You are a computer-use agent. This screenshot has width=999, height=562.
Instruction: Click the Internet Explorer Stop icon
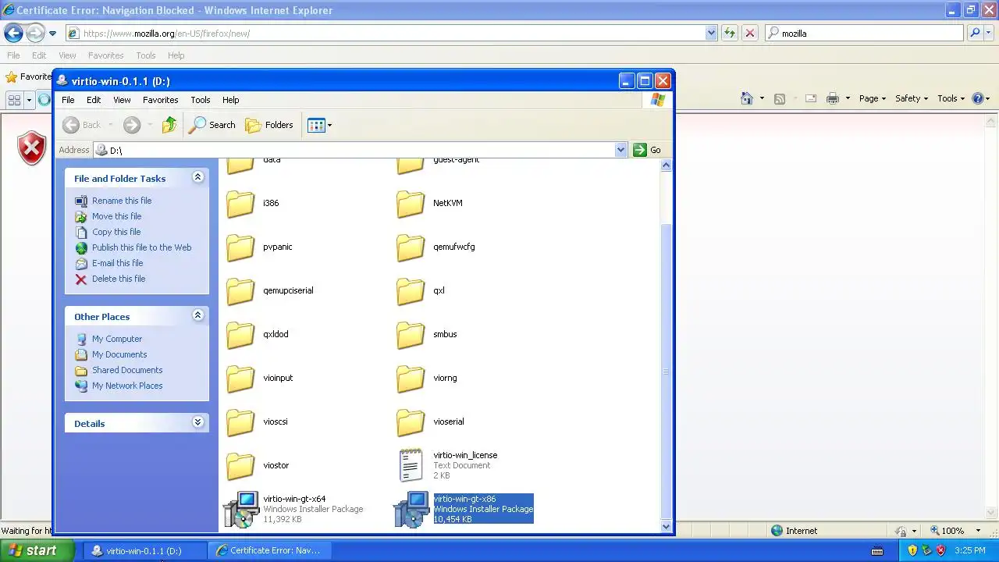[x=749, y=33]
